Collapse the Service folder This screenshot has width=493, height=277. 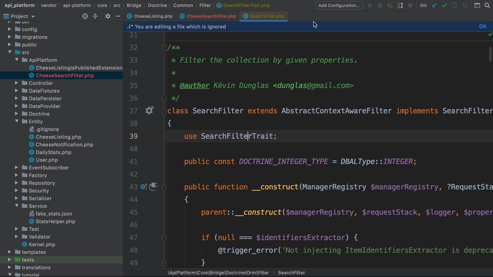pyautogui.click(x=16, y=206)
